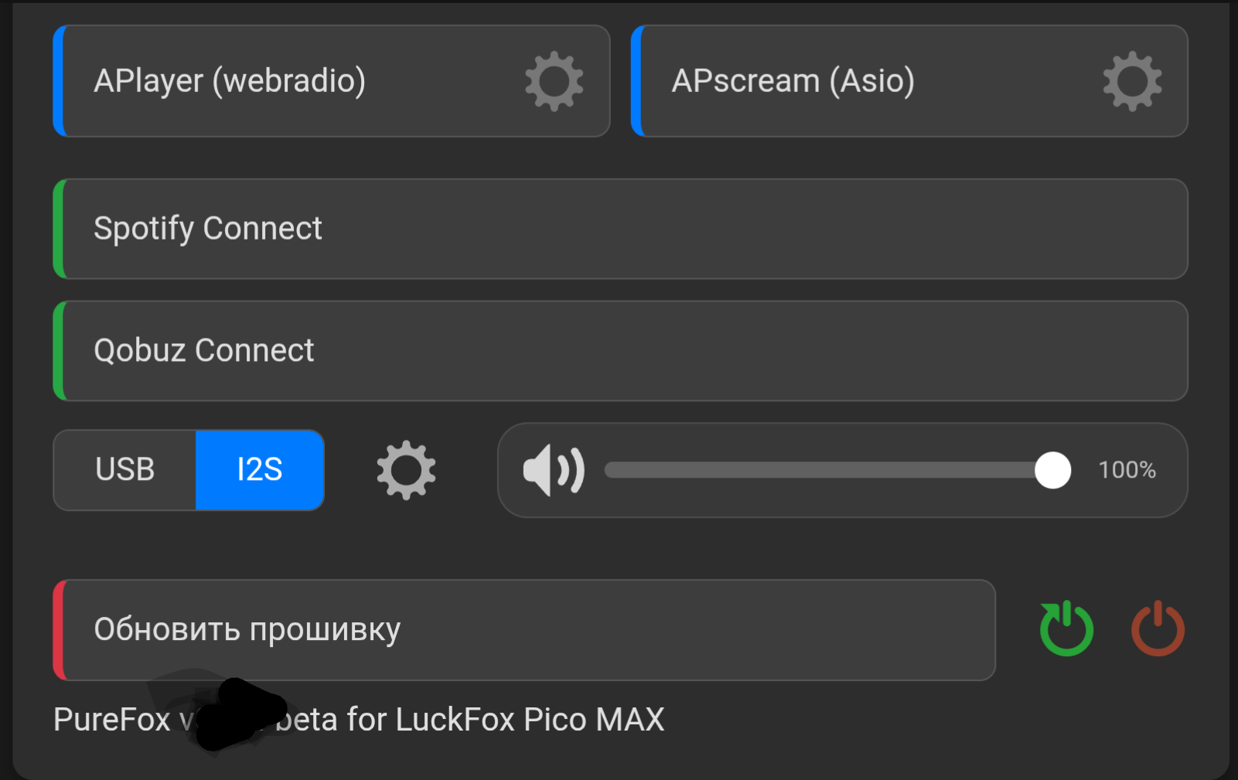Viewport: 1238px width, 780px height.
Task: Click the PureFox version text for LuckFox
Action: pyautogui.click(x=359, y=720)
